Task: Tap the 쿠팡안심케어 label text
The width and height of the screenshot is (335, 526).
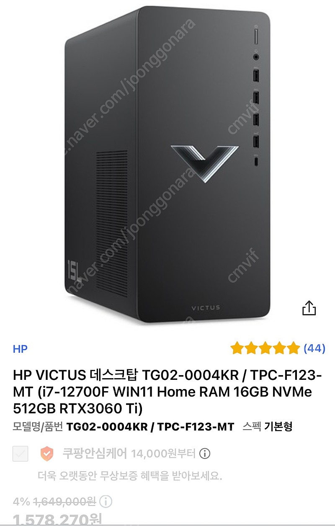Action: tap(95, 454)
